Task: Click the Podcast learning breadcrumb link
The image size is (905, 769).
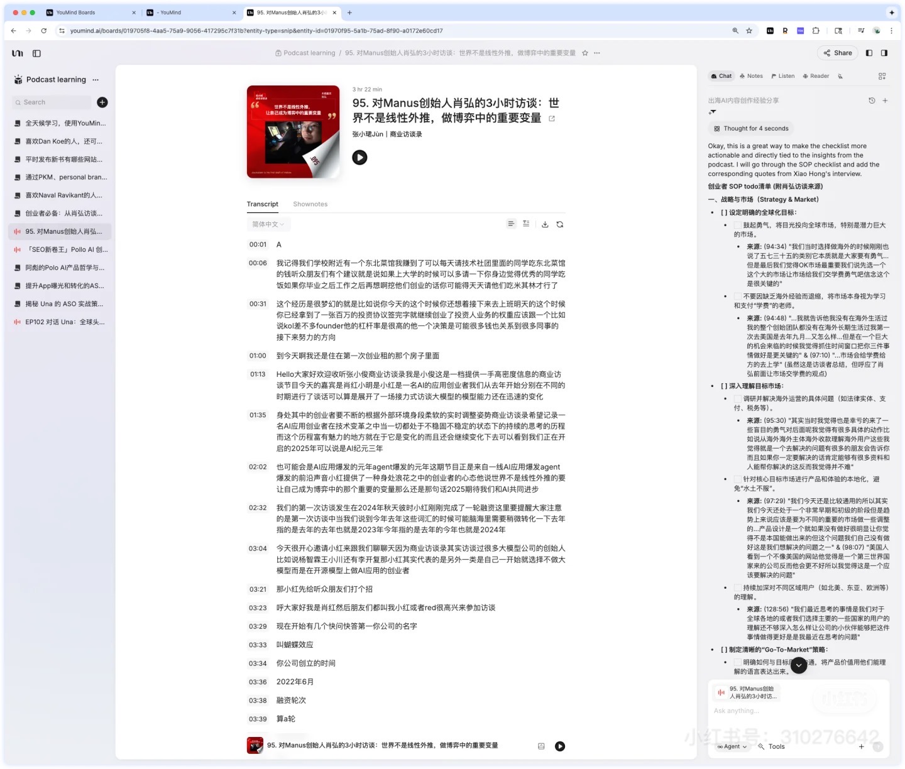Action: coord(305,53)
